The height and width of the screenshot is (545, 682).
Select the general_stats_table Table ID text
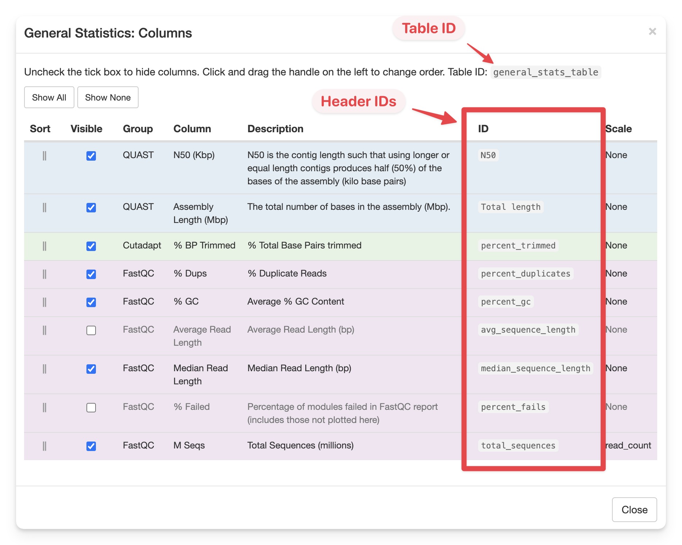(x=546, y=72)
